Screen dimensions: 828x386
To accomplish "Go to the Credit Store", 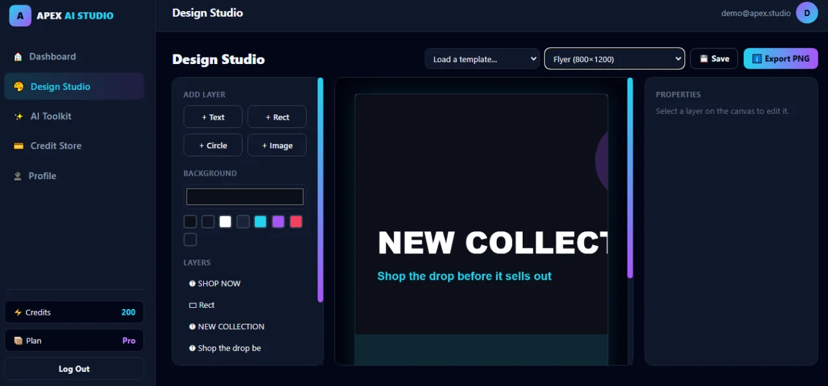I will coord(74,146).
